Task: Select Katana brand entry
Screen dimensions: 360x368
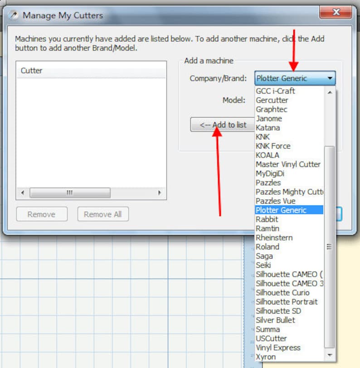Action: (x=289, y=128)
